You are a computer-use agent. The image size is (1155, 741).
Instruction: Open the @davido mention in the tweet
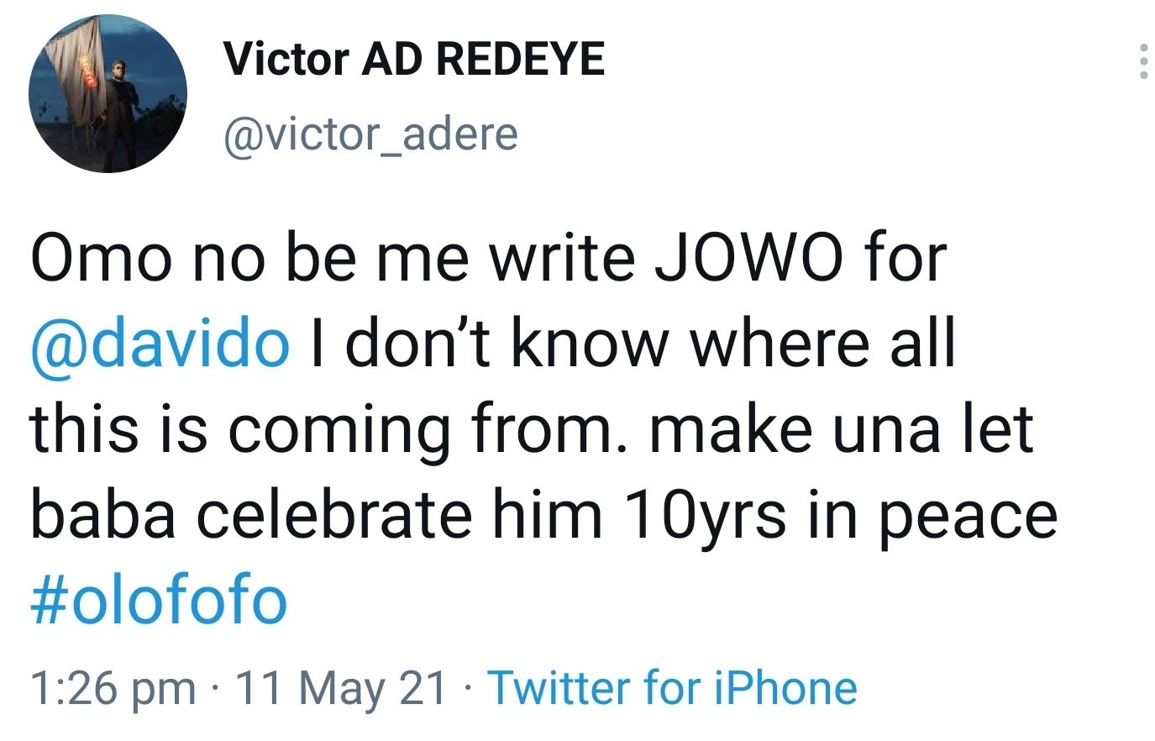tap(160, 343)
